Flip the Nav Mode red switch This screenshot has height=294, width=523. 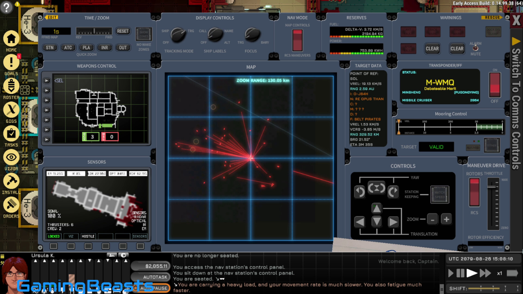pos(297,40)
